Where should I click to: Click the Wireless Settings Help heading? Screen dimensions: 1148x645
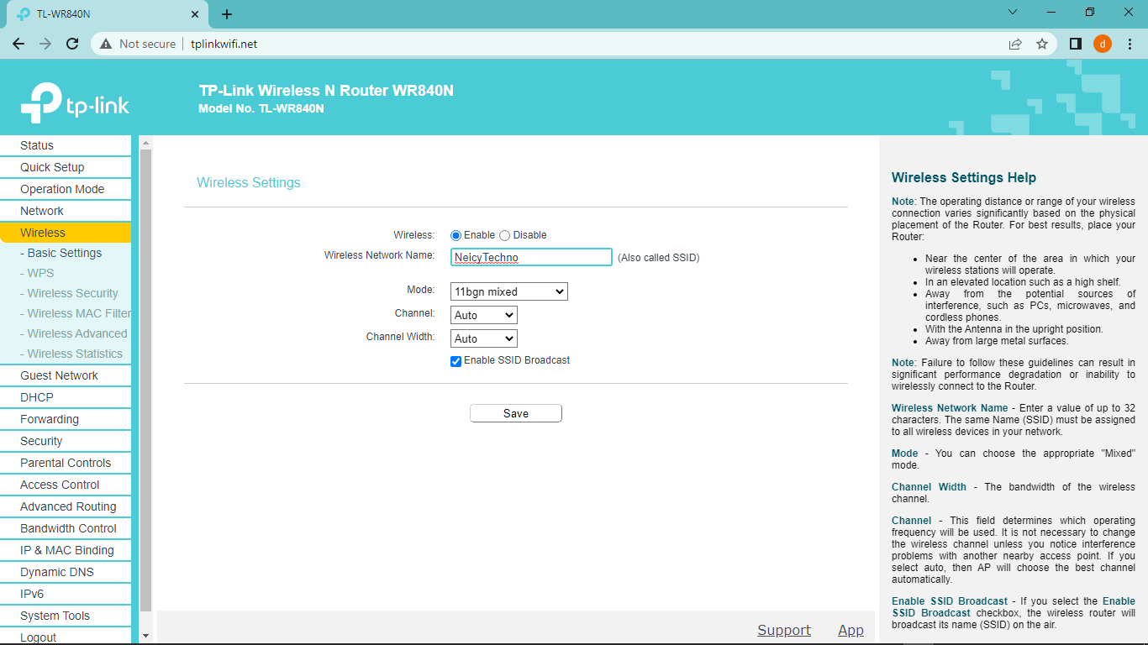(964, 177)
